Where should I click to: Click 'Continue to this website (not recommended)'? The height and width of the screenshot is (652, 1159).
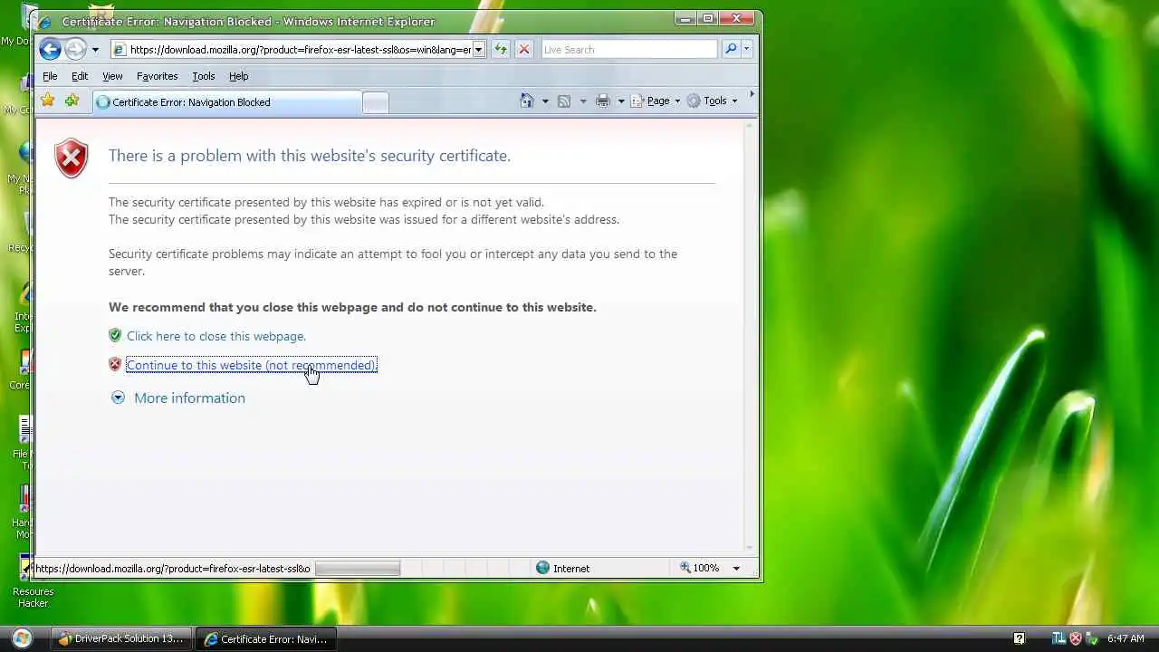(x=251, y=365)
